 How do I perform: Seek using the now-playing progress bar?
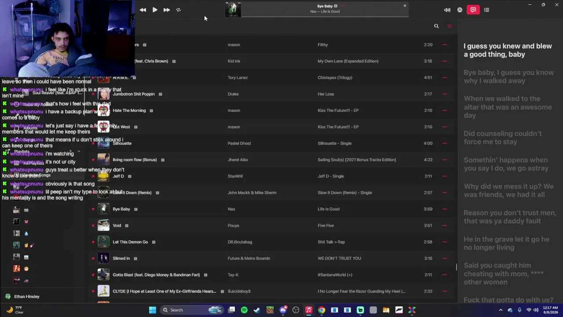coord(325,17)
